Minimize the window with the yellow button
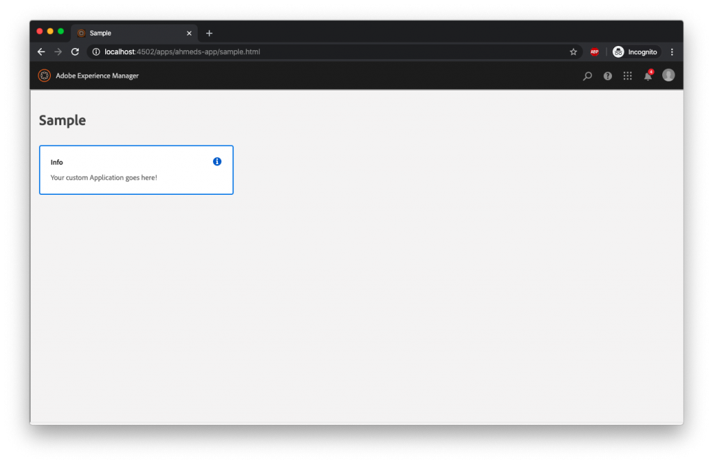This screenshot has width=713, height=464. click(x=50, y=31)
